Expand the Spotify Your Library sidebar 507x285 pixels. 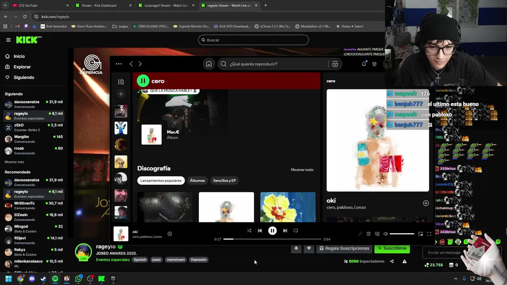point(121,82)
